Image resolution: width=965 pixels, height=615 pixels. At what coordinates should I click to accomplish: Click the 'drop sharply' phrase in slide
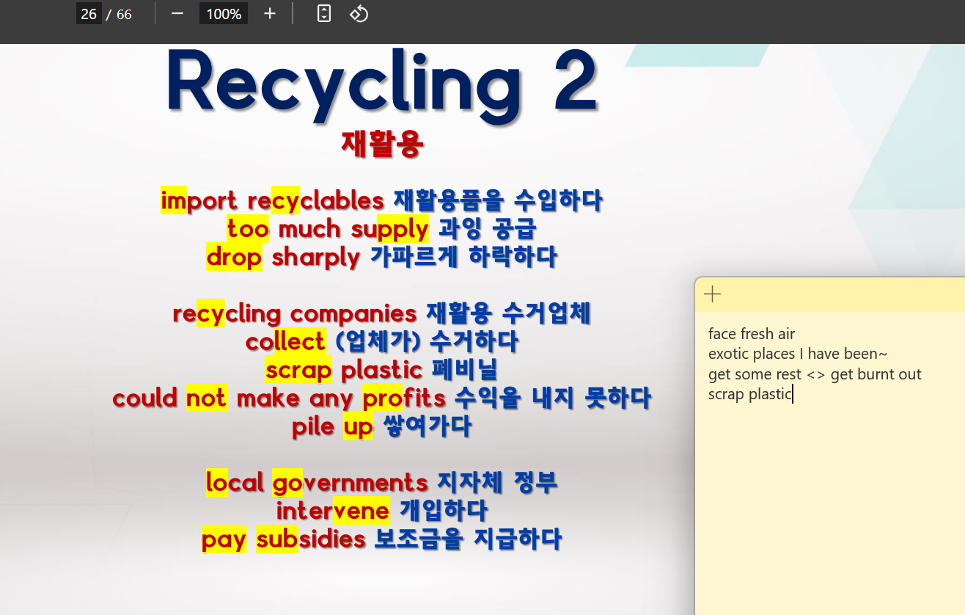[283, 258]
